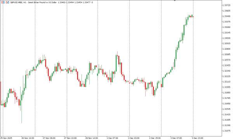This screenshot has height=140, width=233.
Task: Click the 1.33490 price axis label
Action: [x=226, y=16]
